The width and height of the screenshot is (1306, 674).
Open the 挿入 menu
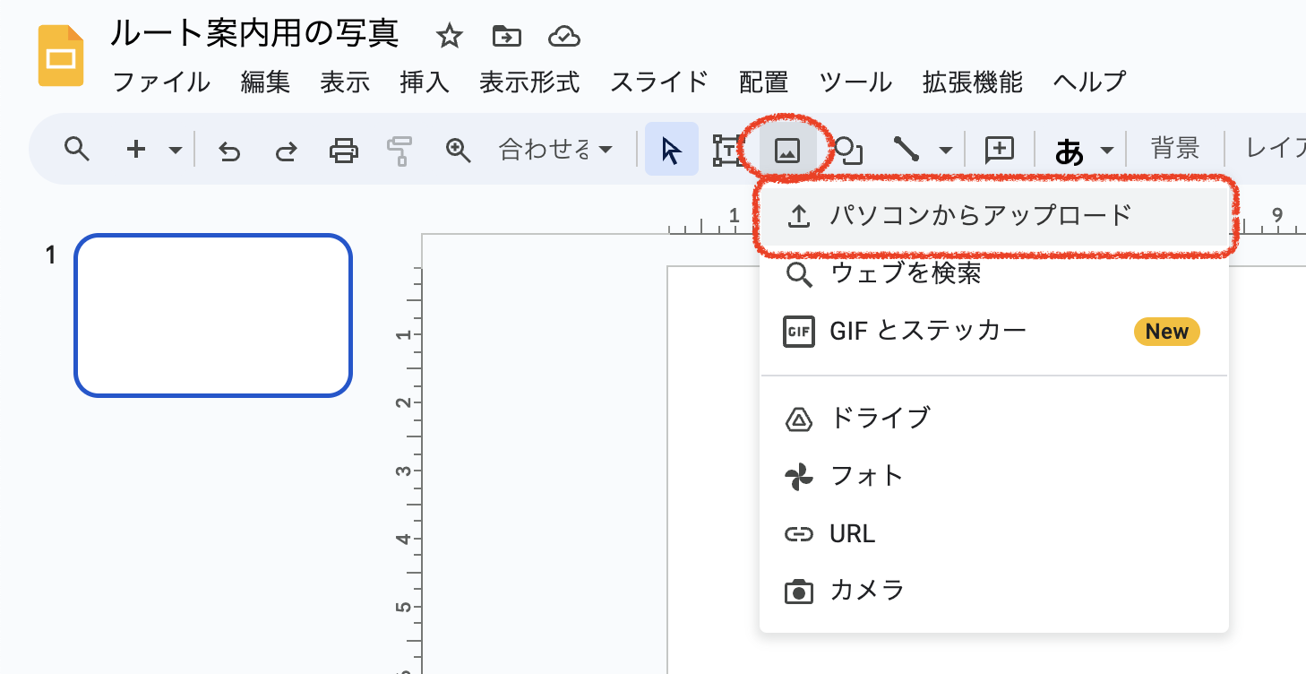[x=424, y=82]
